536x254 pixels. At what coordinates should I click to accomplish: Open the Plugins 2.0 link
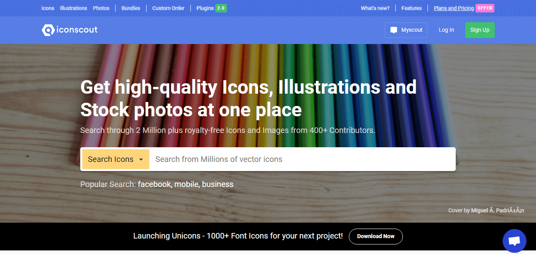click(x=211, y=8)
